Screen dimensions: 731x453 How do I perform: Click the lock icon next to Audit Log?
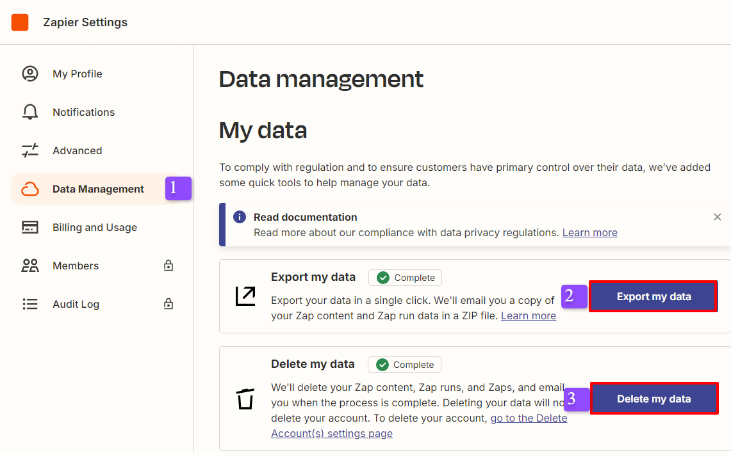point(168,303)
